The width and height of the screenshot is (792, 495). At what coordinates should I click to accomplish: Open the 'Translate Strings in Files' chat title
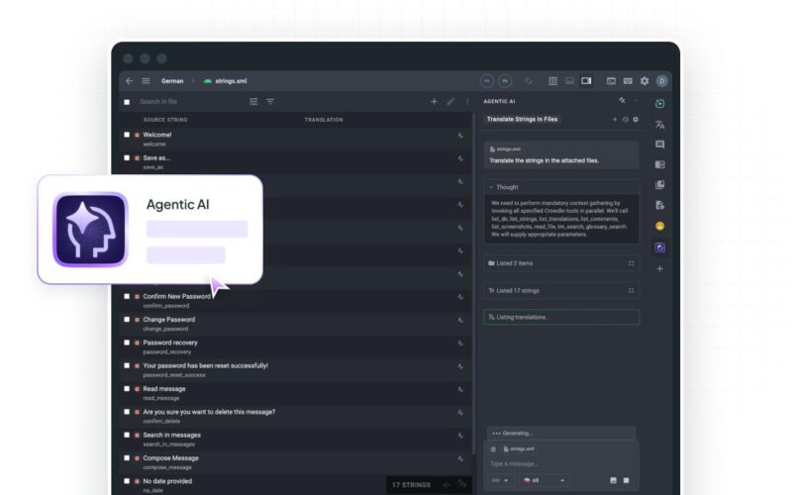523,120
